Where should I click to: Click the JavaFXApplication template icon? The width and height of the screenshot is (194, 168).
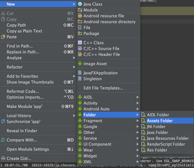[80, 73]
